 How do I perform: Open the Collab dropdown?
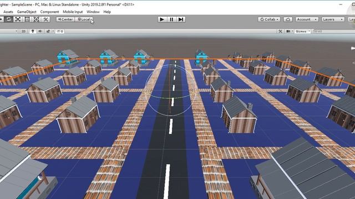(x=269, y=19)
